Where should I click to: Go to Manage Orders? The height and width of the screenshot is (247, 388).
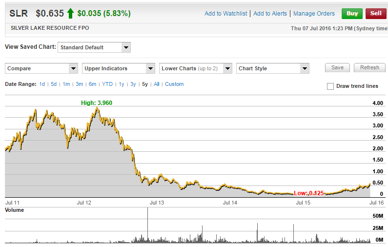pyautogui.click(x=314, y=14)
